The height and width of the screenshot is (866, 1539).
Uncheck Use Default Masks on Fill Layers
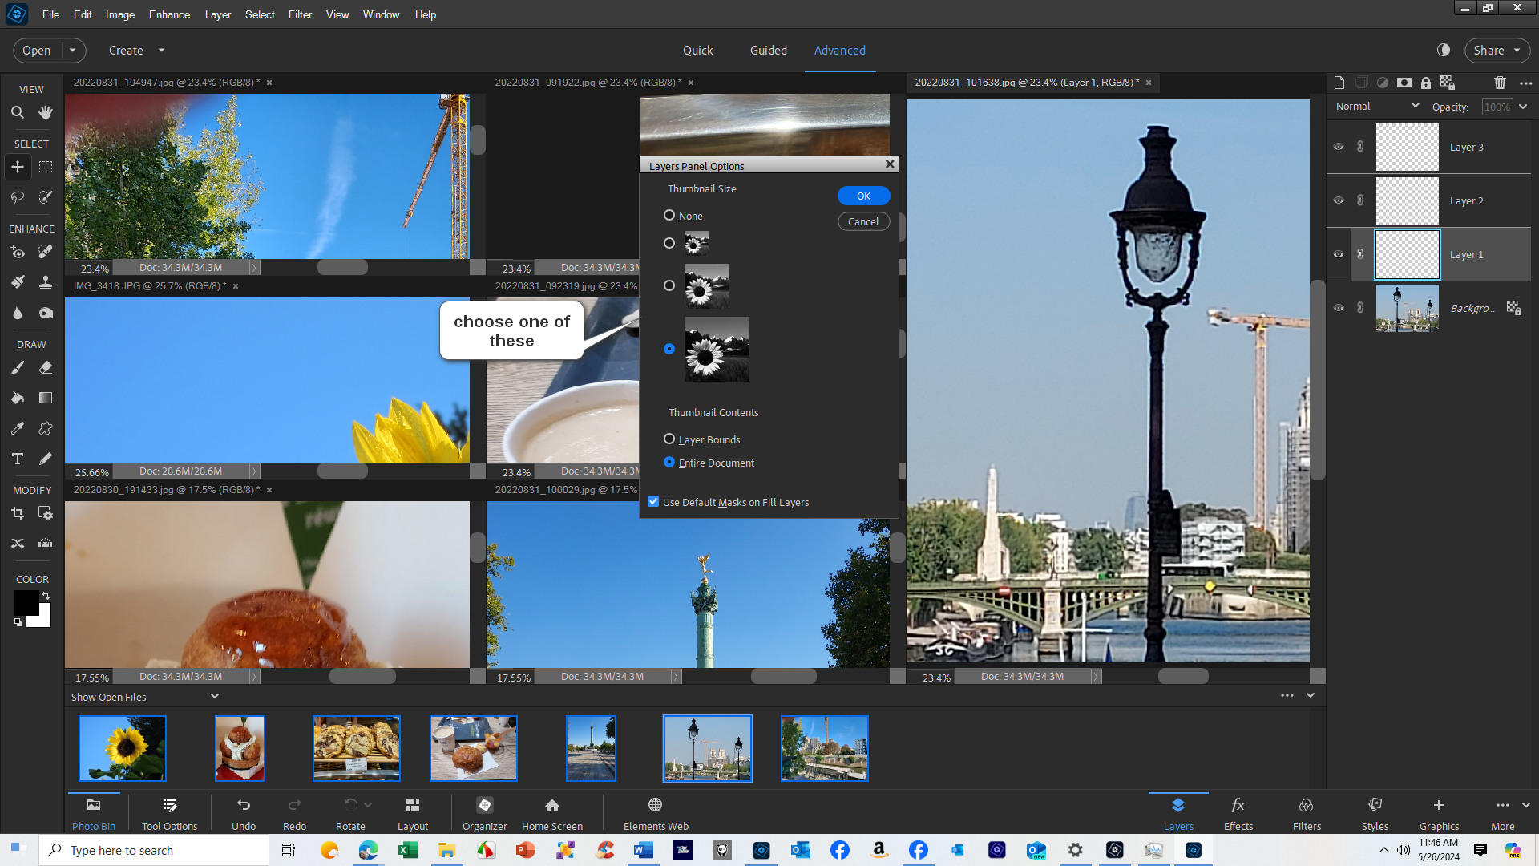click(652, 501)
